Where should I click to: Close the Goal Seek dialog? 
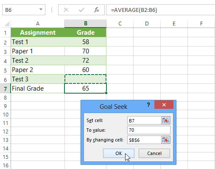coord(164,105)
